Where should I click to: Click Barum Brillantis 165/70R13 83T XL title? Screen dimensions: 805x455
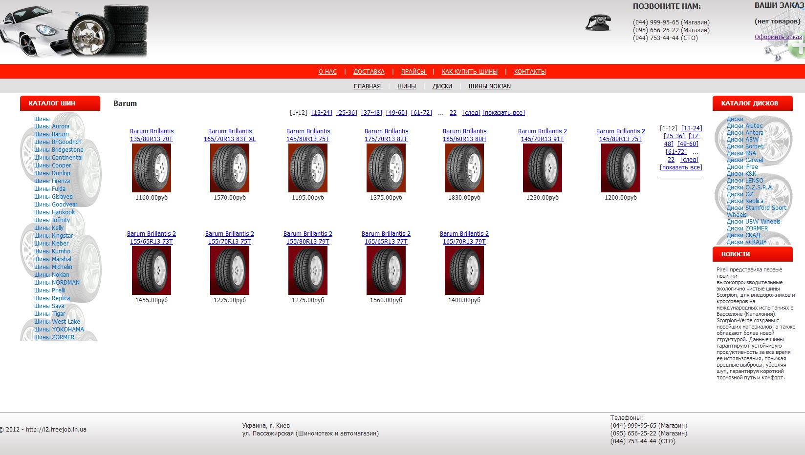click(x=230, y=135)
